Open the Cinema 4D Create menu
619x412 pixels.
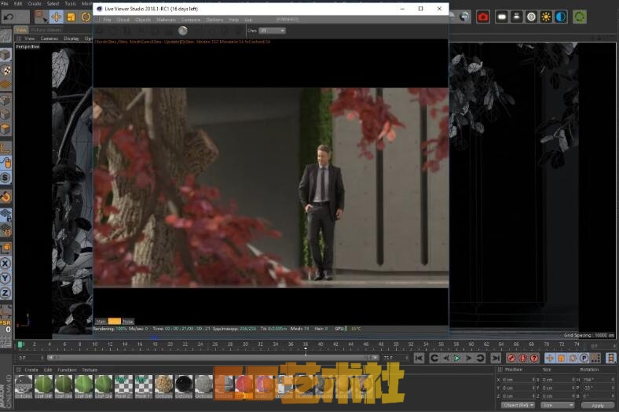[35, 4]
